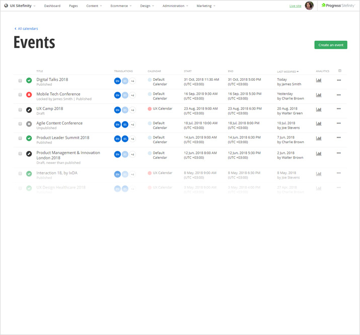360x335 pixels.
Task: Open the column chooser icon in table header
Action: coord(340,71)
